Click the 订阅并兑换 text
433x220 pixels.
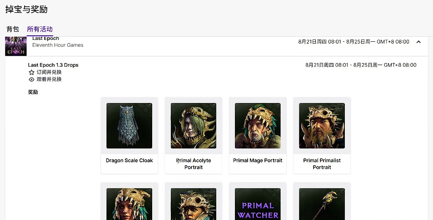49,72
